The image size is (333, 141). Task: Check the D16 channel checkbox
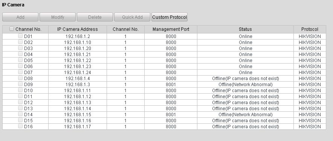(x=20, y=126)
